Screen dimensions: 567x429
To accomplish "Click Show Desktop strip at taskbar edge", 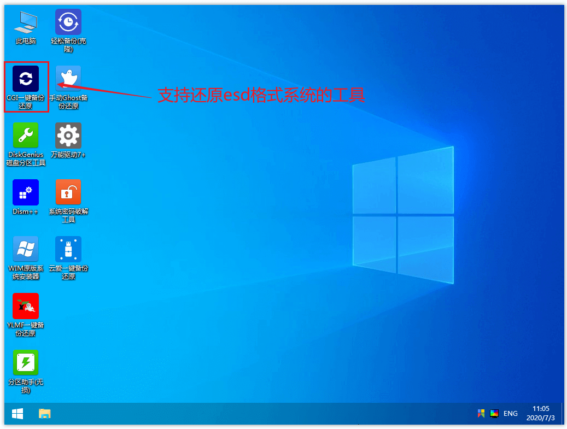I will pyautogui.click(x=563, y=414).
